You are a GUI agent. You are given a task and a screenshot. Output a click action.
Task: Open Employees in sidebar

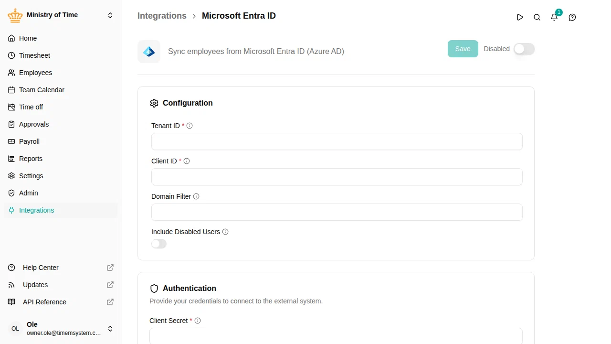tap(61, 73)
